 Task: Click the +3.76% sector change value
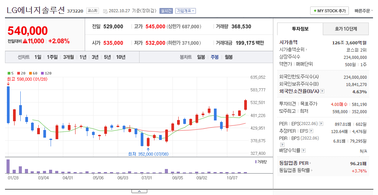coord(359,171)
